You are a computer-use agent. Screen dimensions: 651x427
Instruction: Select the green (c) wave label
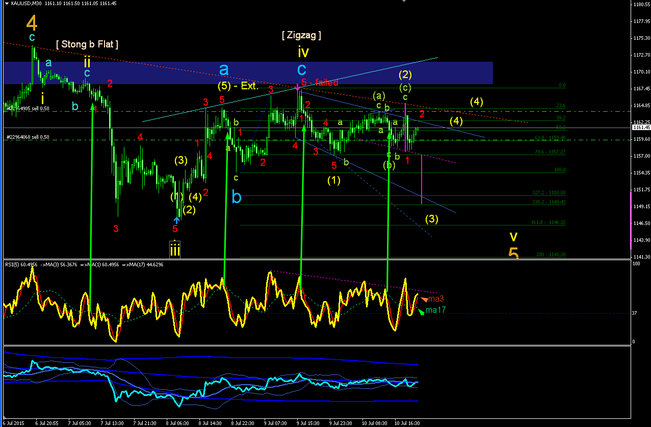tap(405, 87)
